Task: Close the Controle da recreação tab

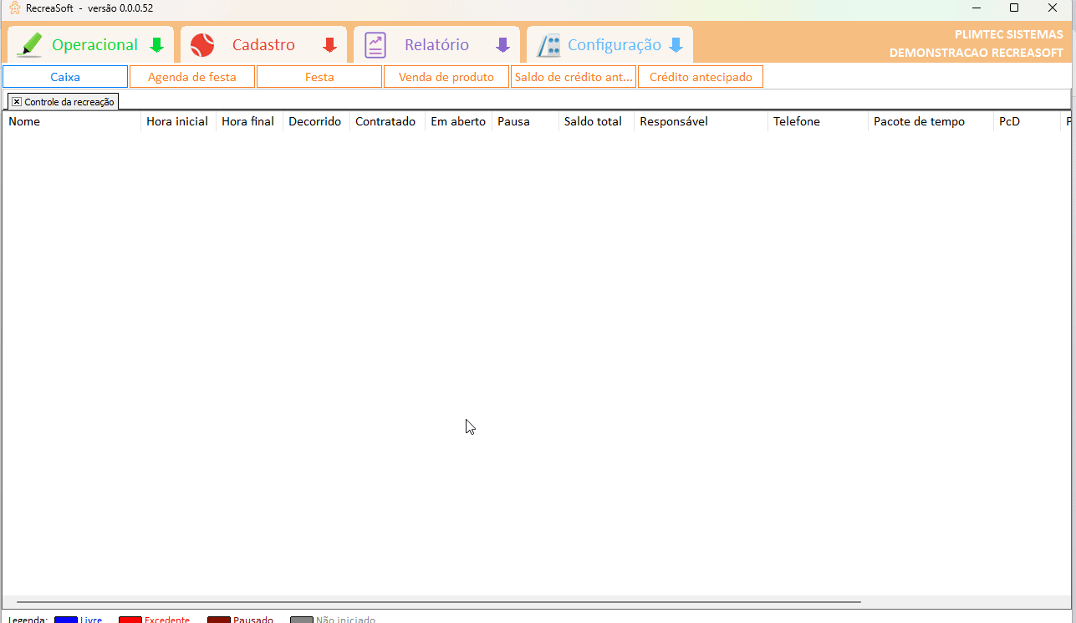Action: (17, 101)
